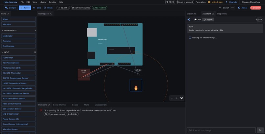The image size is (265, 134).
Task: Open the Simulate menu
Action: [52, 2]
